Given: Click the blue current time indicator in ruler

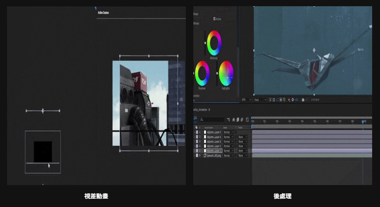Looking at the screenshot, I should tap(363, 122).
